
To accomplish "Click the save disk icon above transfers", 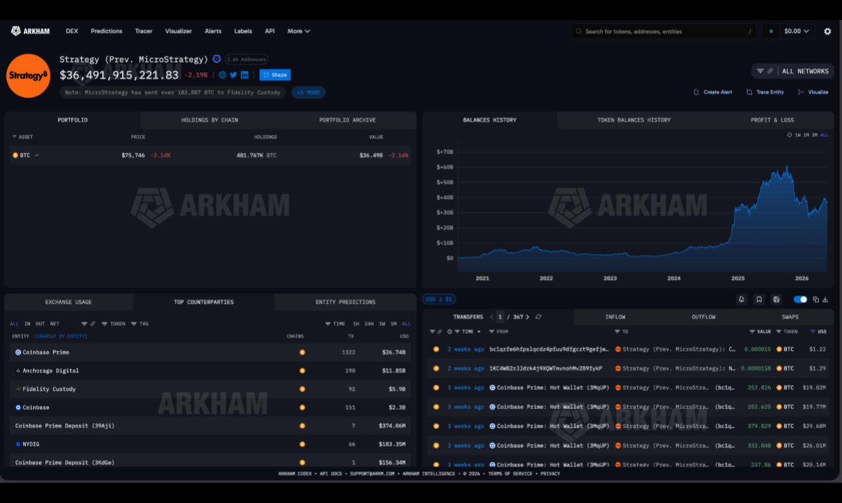I will pos(776,299).
